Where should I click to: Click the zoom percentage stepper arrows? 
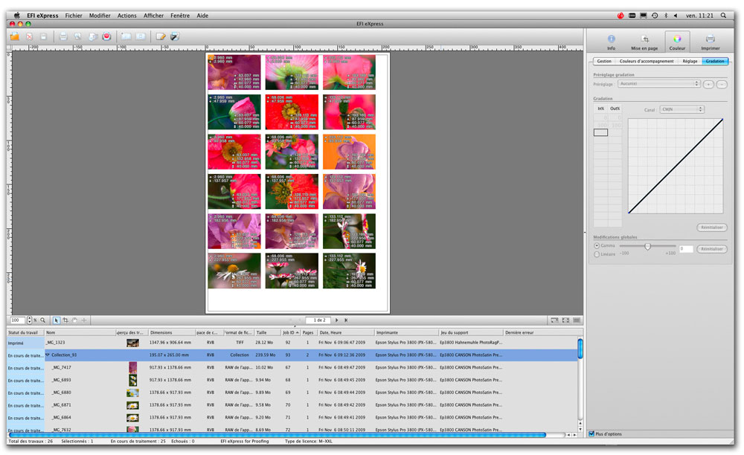tap(30, 320)
